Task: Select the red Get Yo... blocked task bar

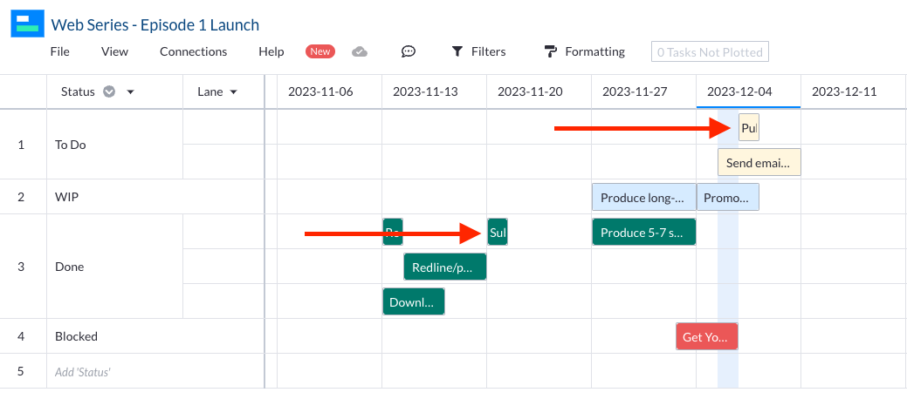Action: click(706, 336)
